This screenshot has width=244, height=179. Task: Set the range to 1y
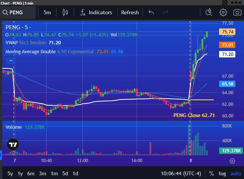(20, 173)
